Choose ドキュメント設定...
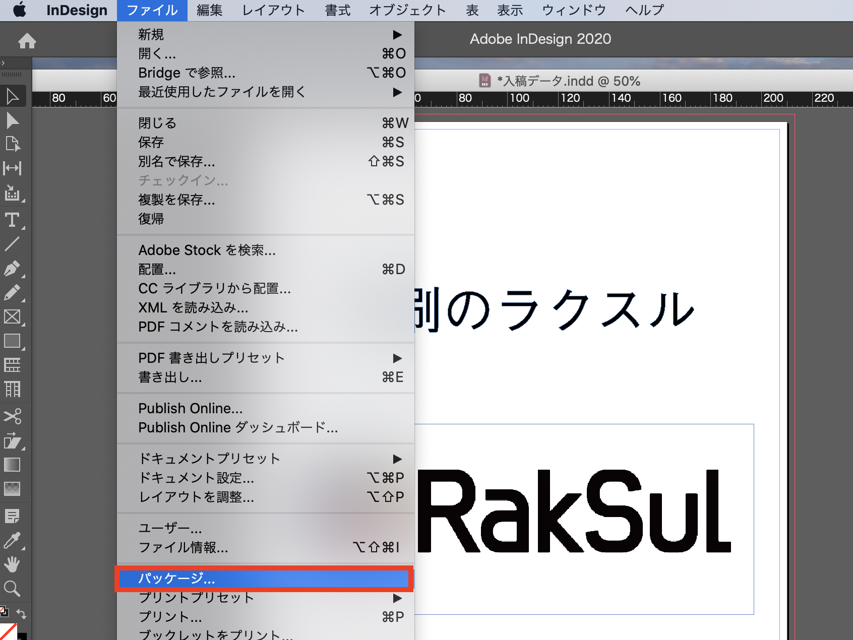 (x=266, y=478)
